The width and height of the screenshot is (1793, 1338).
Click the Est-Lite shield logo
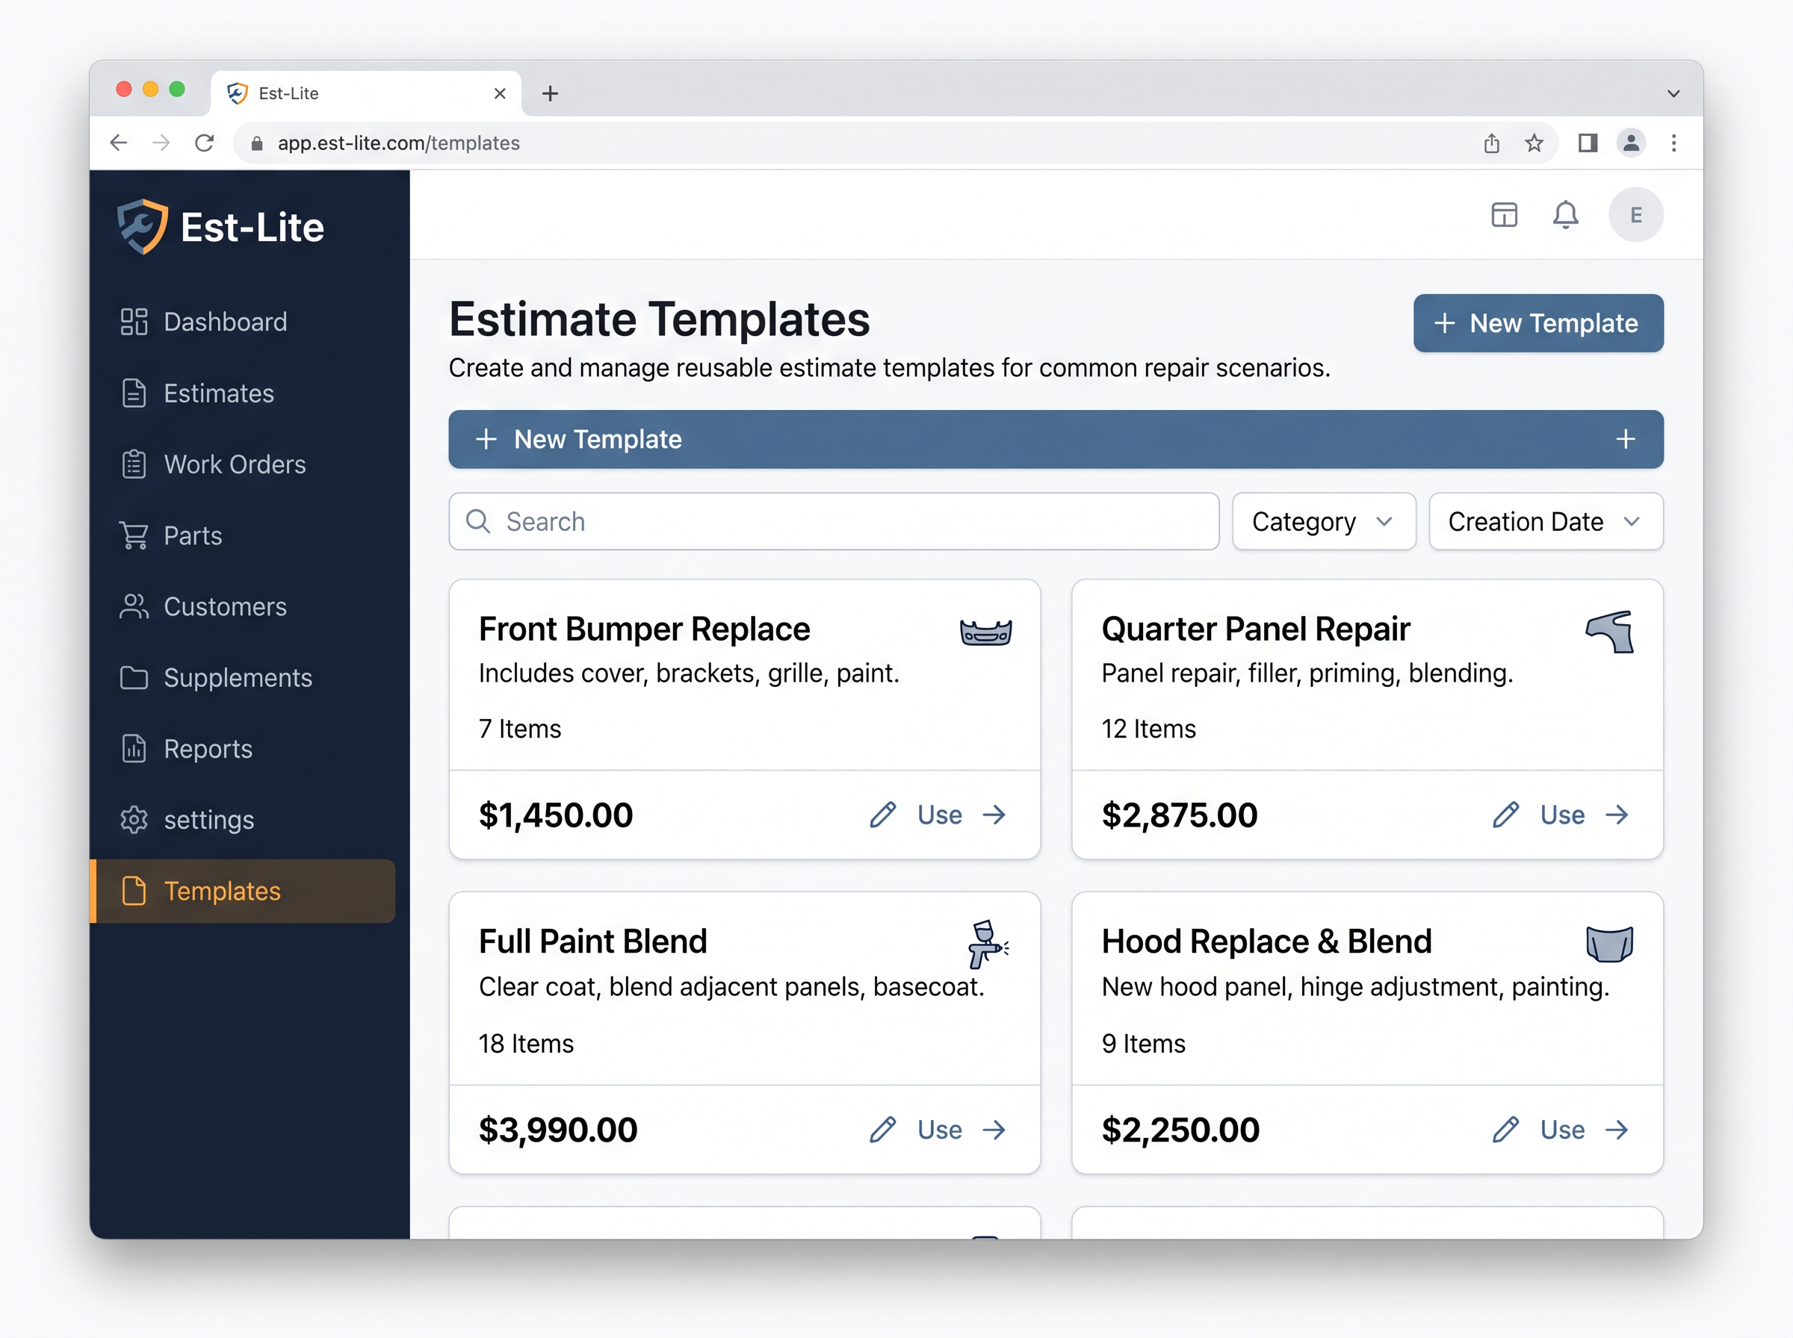tap(142, 227)
